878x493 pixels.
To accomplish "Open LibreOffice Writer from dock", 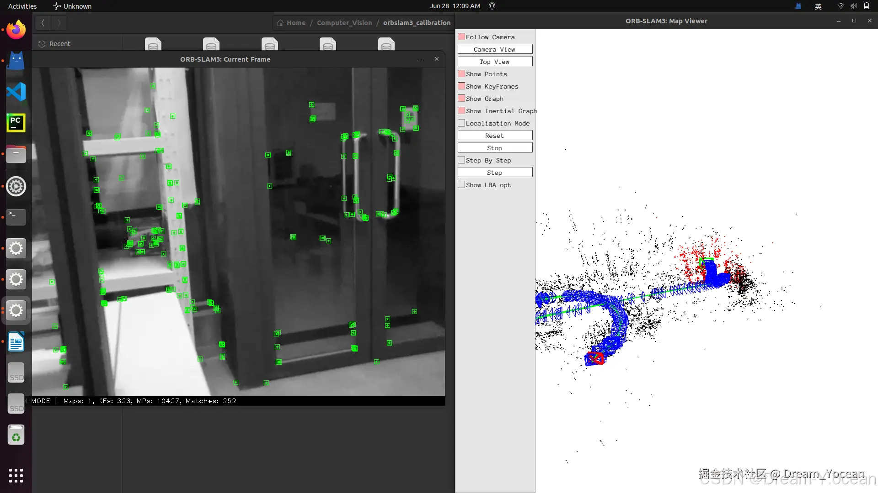I will [x=16, y=342].
